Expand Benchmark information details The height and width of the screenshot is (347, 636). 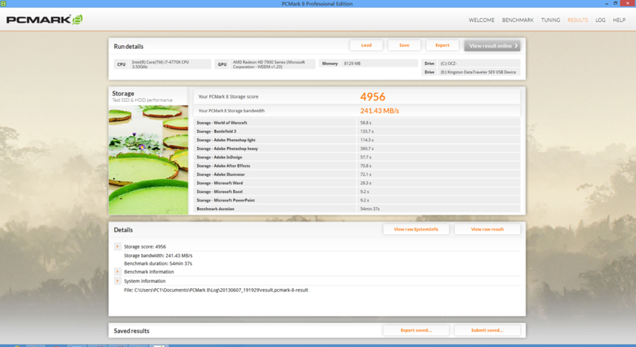click(x=117, y=271)
